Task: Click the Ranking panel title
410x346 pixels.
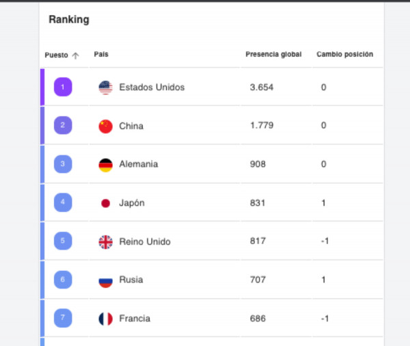Action: click(69, 20)
